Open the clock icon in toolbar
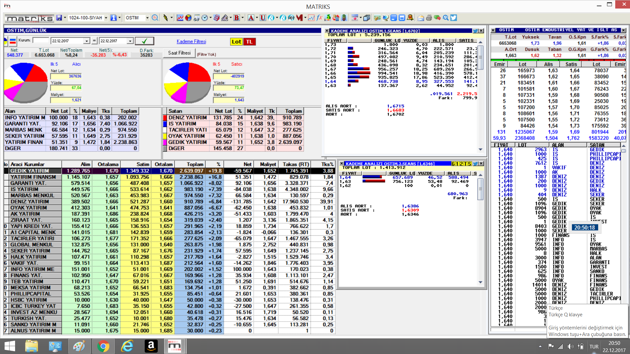The width and height of the screenshot is (630, 354). (204, 18)
